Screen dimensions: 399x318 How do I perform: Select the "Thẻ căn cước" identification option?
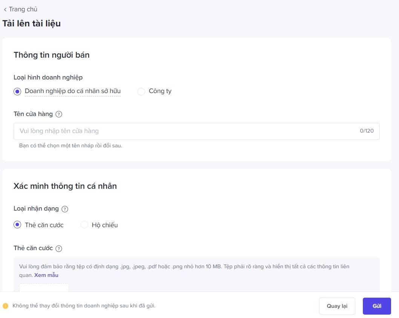[x=17, y=225]
